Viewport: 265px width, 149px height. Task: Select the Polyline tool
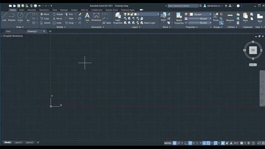[x=12, y=17]
